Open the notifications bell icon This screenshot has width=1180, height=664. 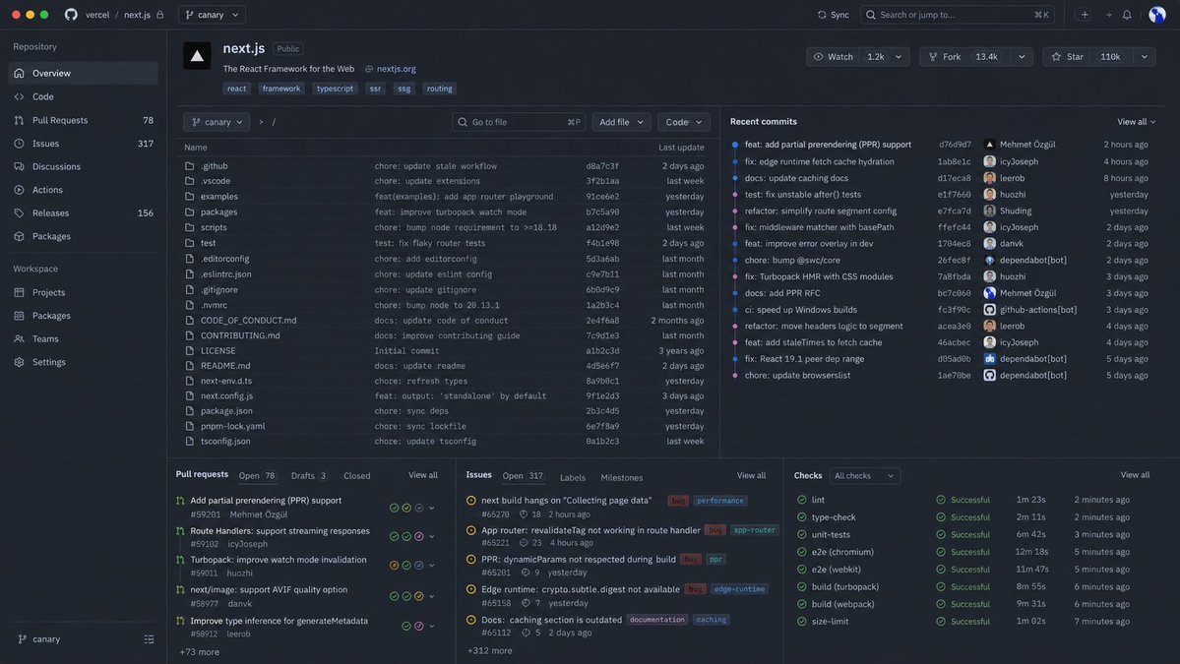coord(1127,15)
